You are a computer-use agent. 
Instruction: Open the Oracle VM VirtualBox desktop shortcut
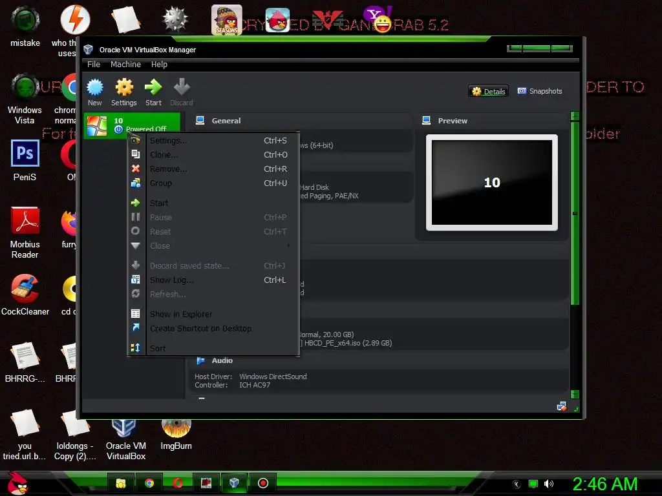click(x=126, y=439)
